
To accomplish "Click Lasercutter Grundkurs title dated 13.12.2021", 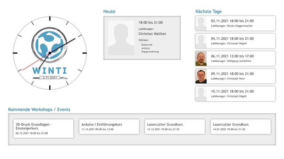I will click(165, 124).
